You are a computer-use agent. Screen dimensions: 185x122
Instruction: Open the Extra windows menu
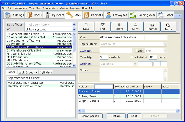pos(50,8)
